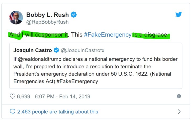The width and height of the screenshot is (193, 122).
Task: Like the tweet with the heart icon
Action: 13,97
